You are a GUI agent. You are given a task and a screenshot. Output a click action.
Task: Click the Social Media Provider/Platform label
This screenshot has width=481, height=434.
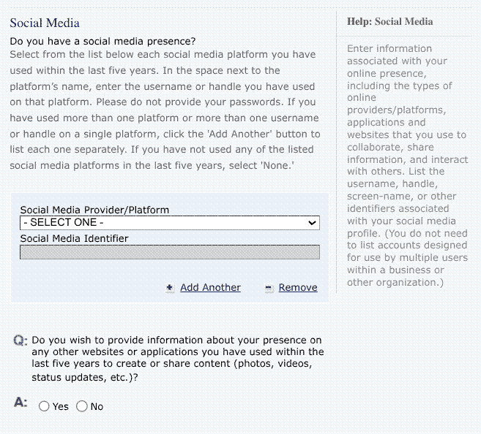pos(94,210)
